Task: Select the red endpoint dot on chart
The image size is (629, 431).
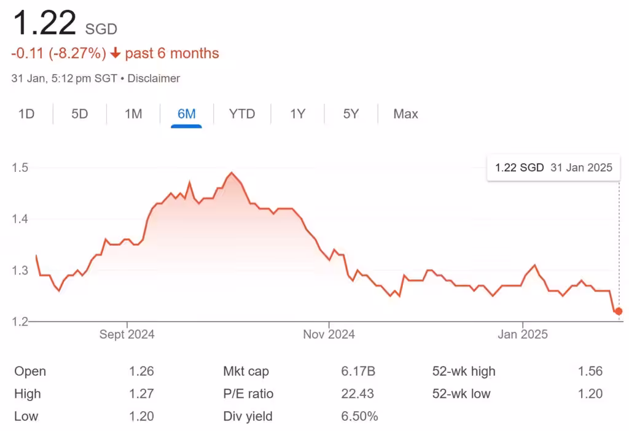Action: [617, 311]
